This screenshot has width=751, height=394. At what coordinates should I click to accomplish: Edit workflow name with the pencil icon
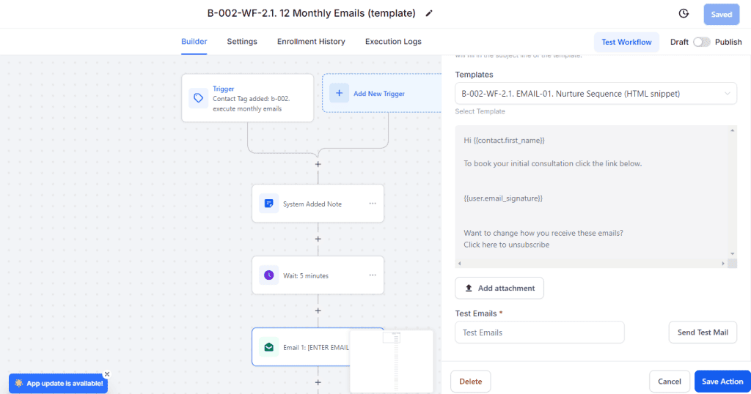[x=429, y=13]
